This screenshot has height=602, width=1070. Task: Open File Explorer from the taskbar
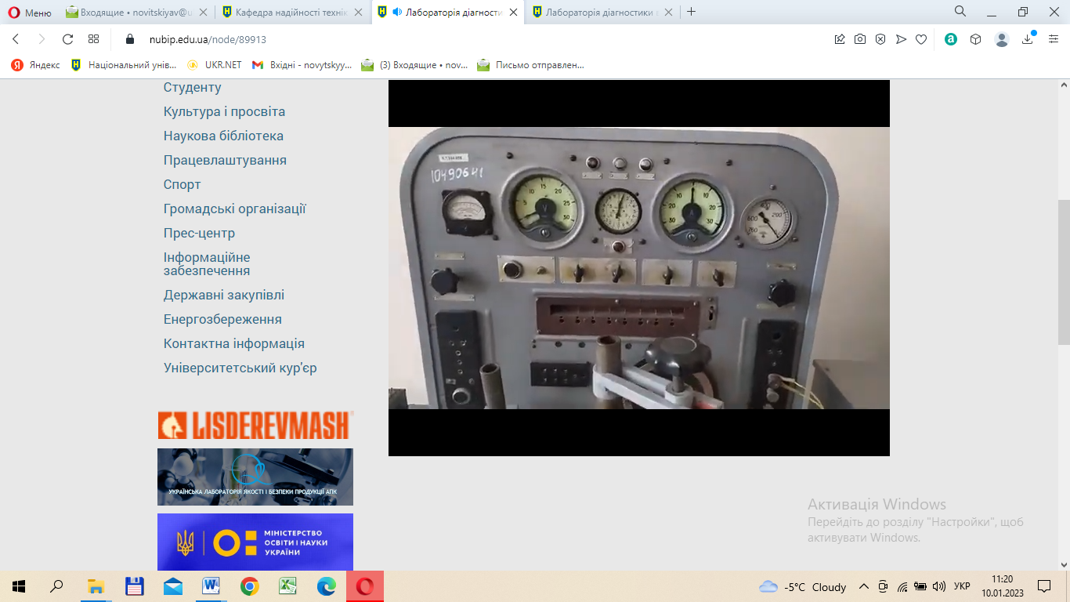[96, 586]
